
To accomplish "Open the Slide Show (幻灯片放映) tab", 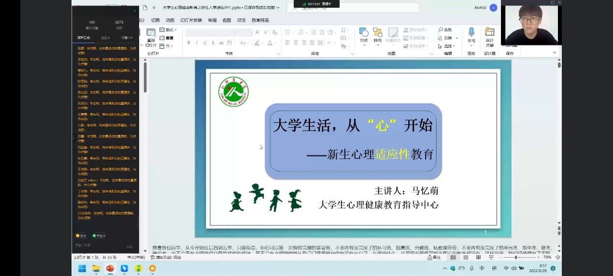I will [x=191, y=20].
